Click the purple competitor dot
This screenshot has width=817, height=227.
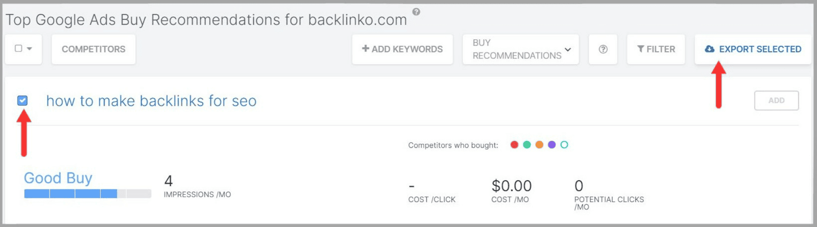(x=551, y=145)
